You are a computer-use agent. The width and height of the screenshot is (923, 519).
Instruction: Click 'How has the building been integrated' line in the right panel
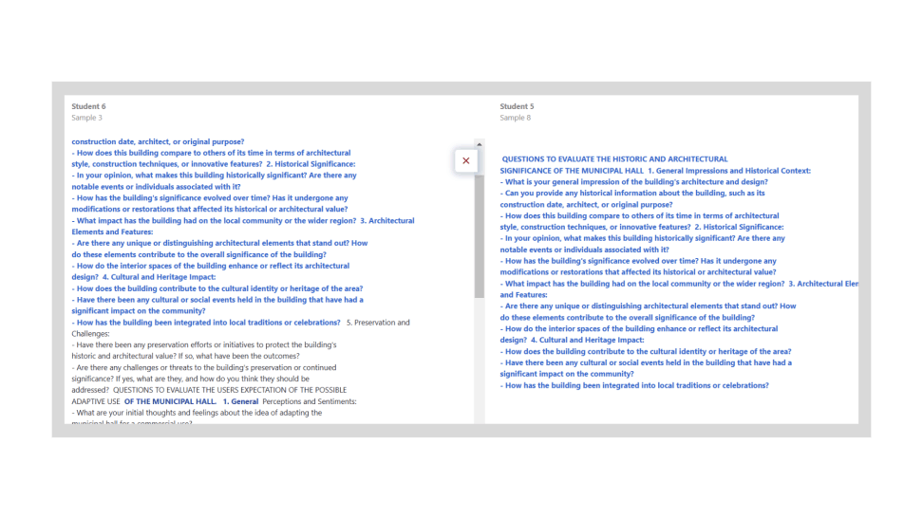635,385
